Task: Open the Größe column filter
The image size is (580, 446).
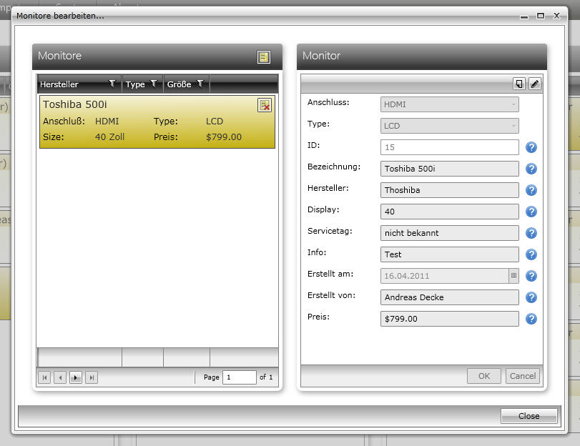Action: coord(200,84)
